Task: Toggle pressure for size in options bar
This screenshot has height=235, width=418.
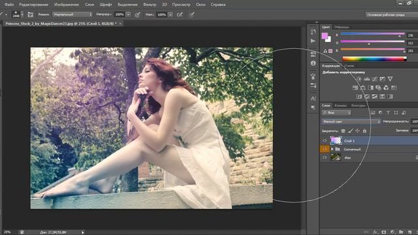Action: pyautogui.click(x=191, y=14)
